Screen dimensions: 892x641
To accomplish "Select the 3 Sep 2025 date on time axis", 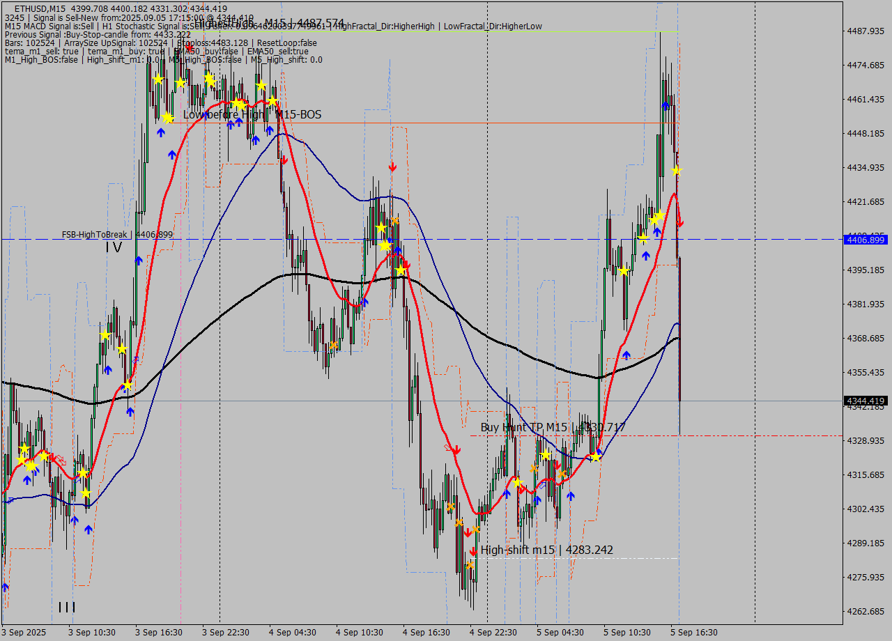I will tap(24, 633).
